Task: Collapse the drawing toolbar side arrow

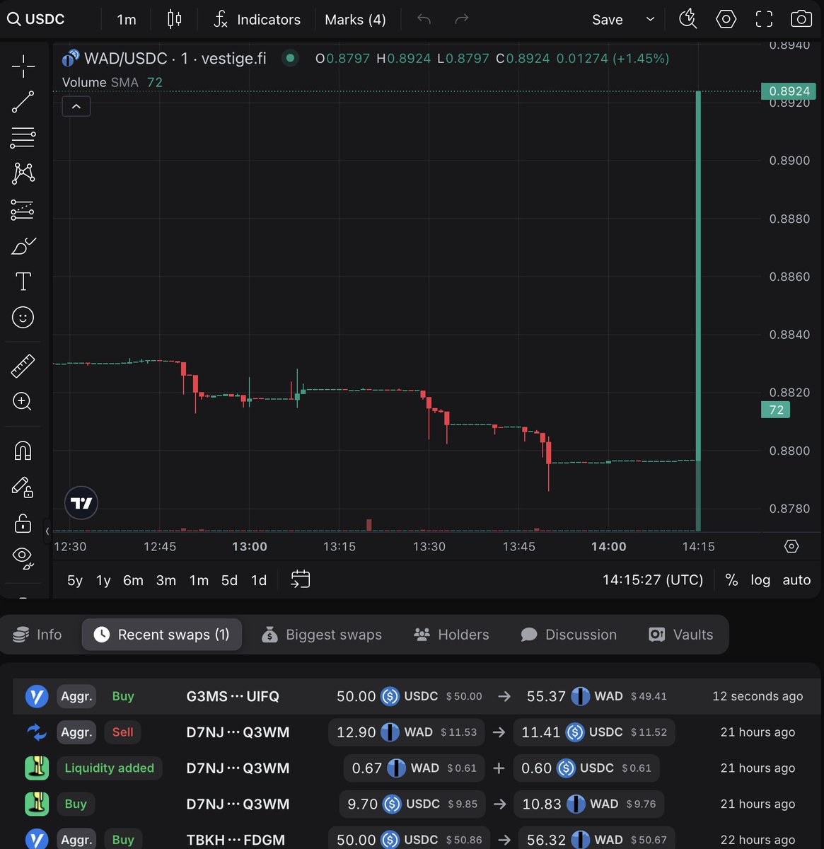Action: click(47, 531)
